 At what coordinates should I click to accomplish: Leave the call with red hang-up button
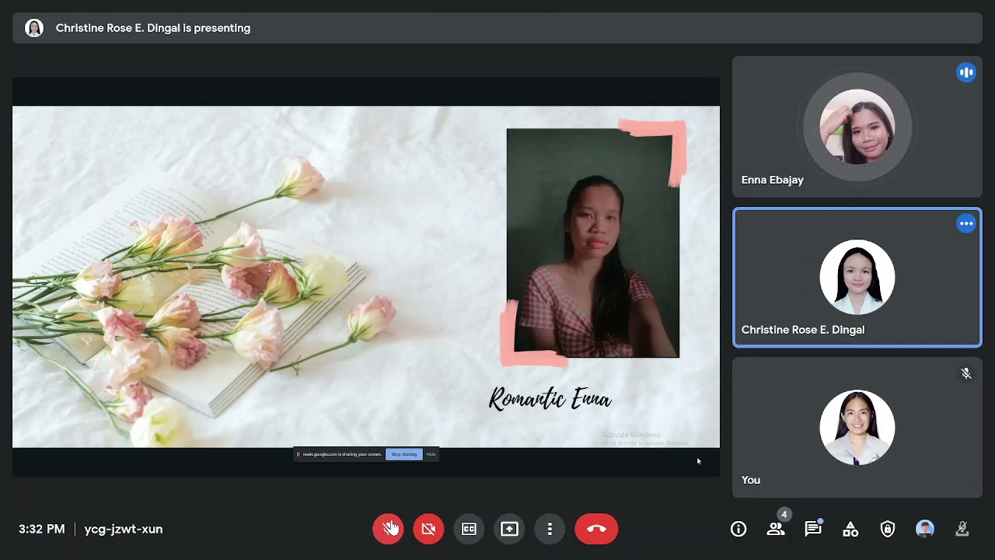(596, 529)
